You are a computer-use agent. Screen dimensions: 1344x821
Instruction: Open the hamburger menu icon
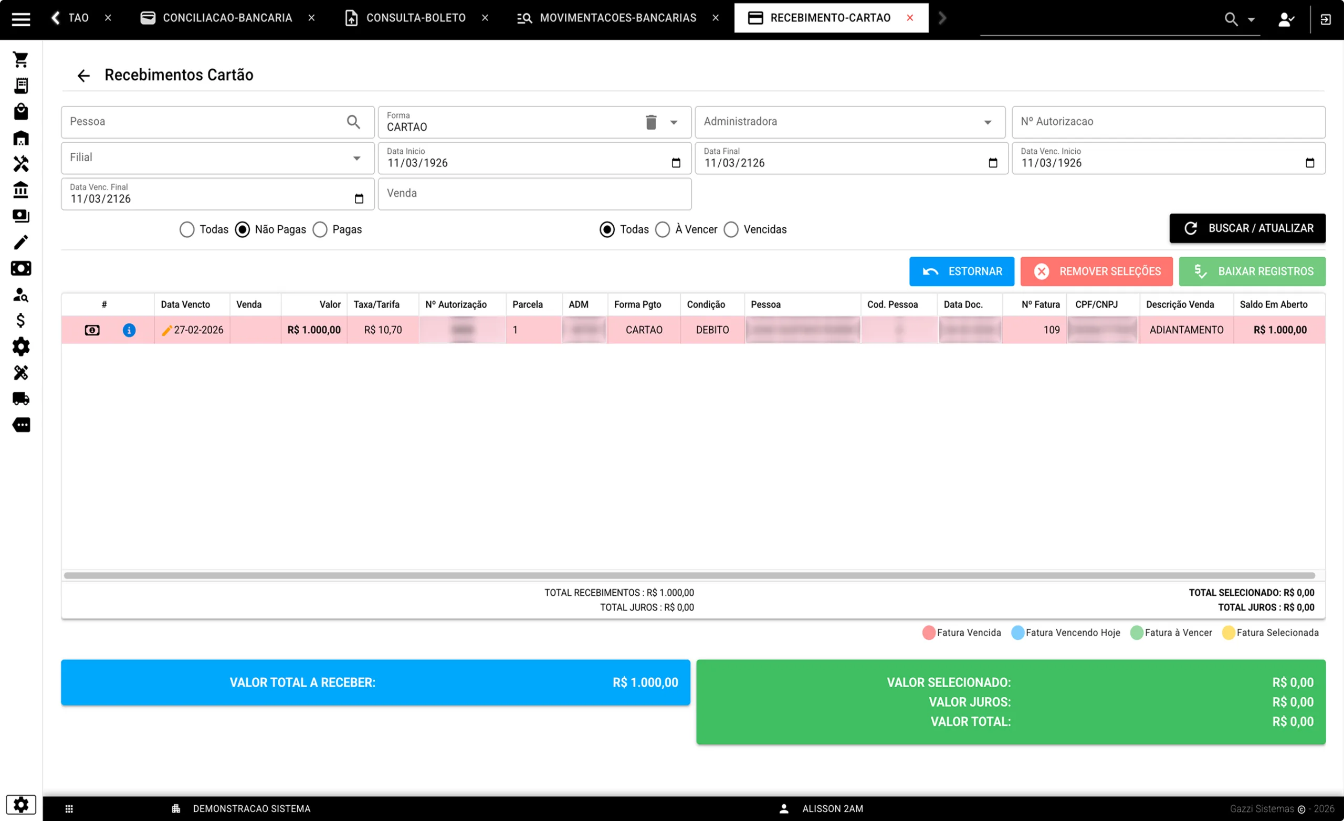[20, 19]
